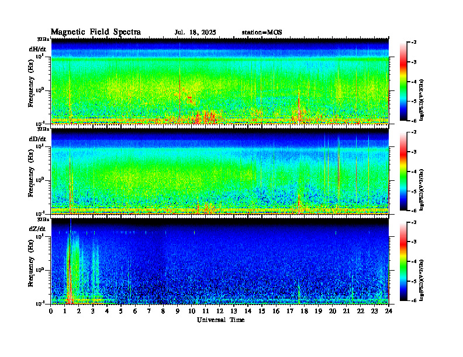Screen dimensions: 463x357
Task: Click hour 6 on the time axis
Action: [135, 311]
